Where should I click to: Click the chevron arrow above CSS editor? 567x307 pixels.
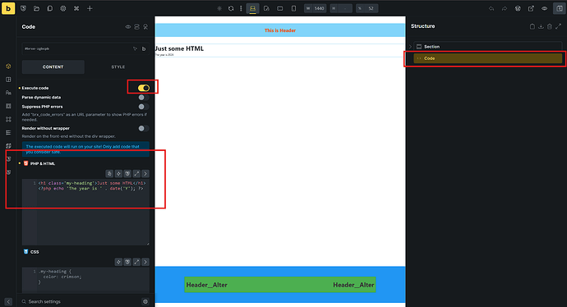tap(145, 262)
